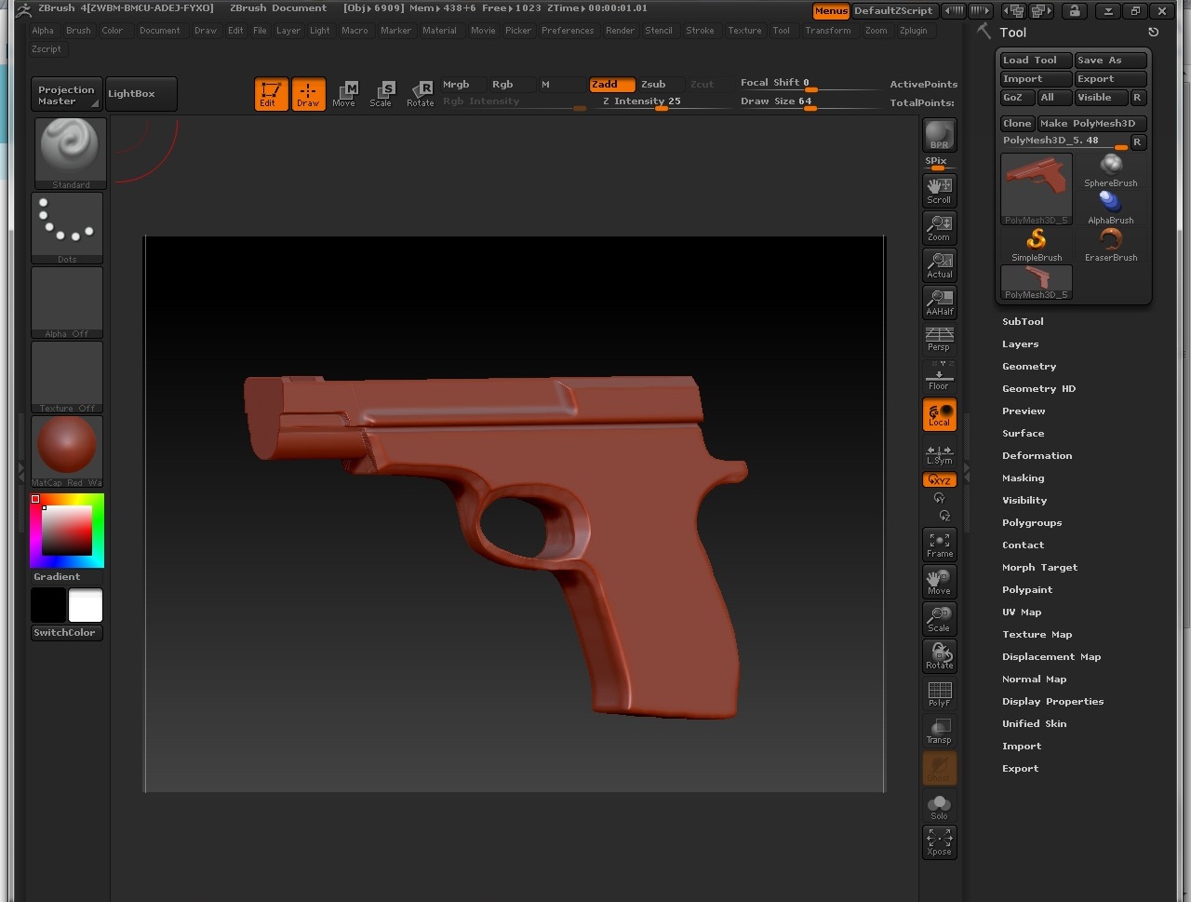
Task: Click the Make PolyMesh3D button
Action: click(x=1092, y=123)
